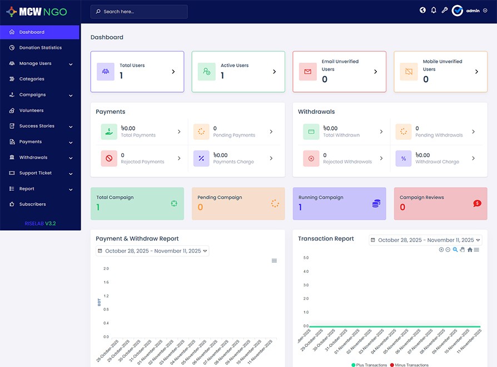Select the panning hand tool on chart

tap(463, 250)
